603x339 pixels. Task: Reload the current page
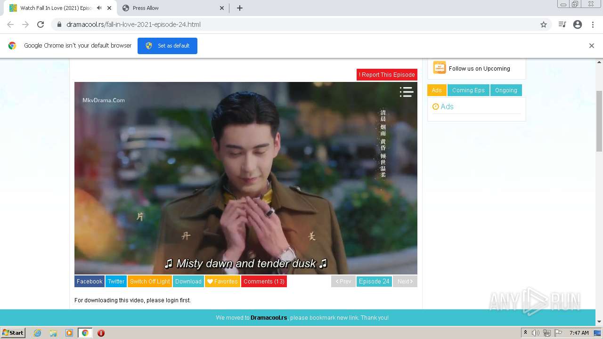[x=41, y=24]
